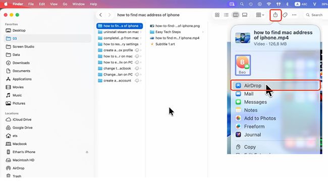
Task: Open the File menu
Action: [31, 4]
